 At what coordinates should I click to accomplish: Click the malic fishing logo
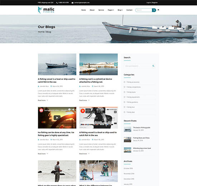[46, 10]
